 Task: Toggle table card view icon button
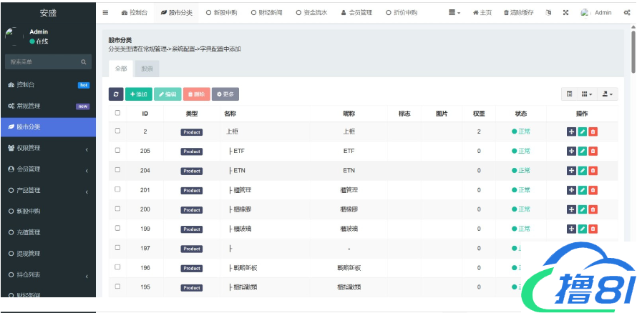click(x=570, y=94)
